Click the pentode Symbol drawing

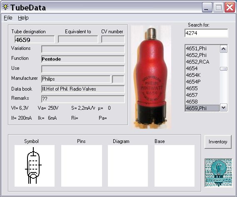(x=35, y=166)
